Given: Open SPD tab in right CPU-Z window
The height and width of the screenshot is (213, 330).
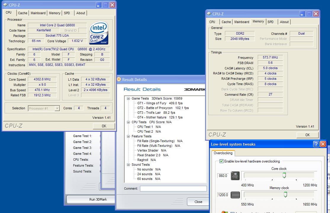Looking at the screenshot, I should pos(271,22).
